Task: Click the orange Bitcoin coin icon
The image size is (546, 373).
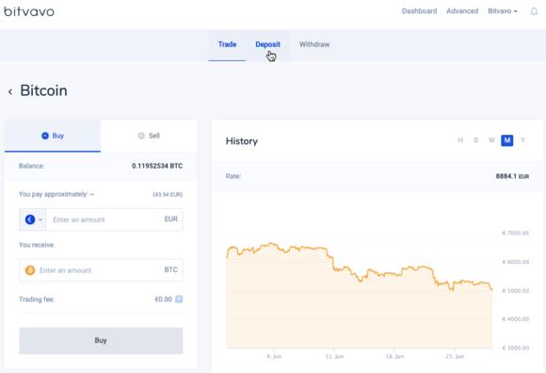Action: pyautogui.click(x=30, y=270)
